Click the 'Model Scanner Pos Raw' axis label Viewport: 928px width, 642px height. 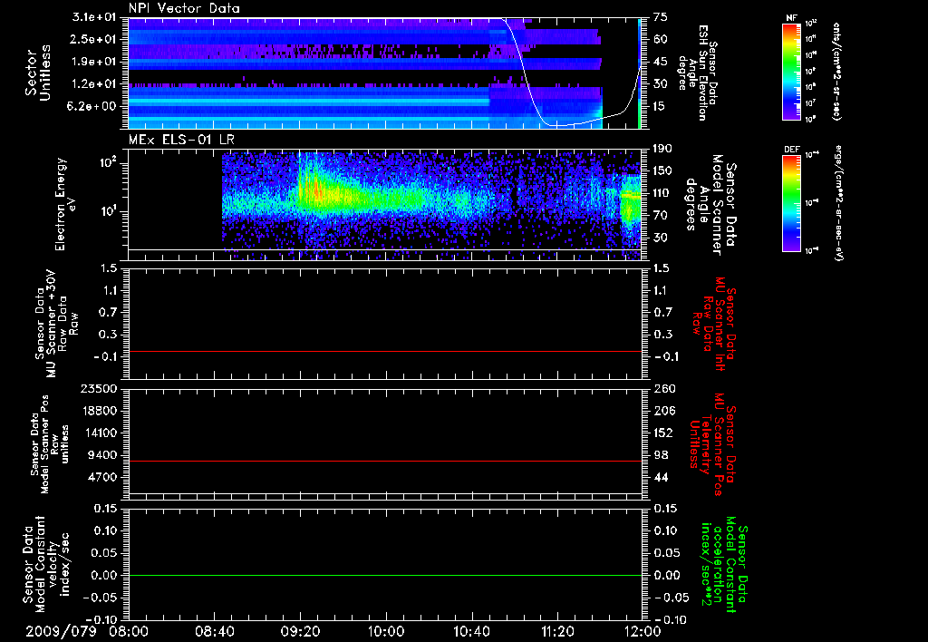[50, 444]
